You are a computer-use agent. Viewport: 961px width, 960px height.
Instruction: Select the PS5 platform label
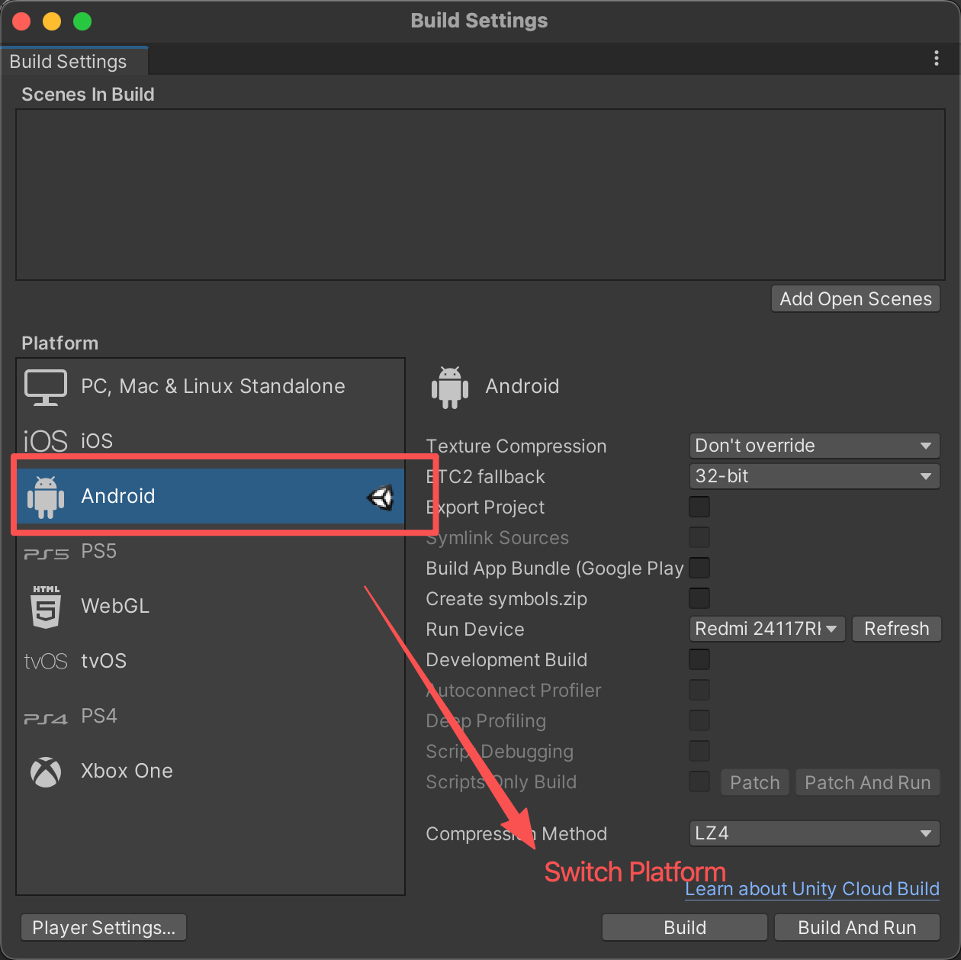tap(99, 552)
